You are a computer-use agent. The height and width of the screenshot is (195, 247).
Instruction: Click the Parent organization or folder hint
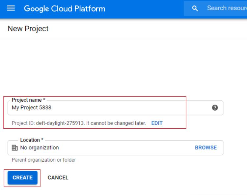43,160
